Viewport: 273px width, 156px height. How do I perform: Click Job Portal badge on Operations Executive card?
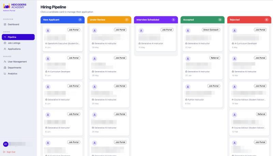[74, 30]
